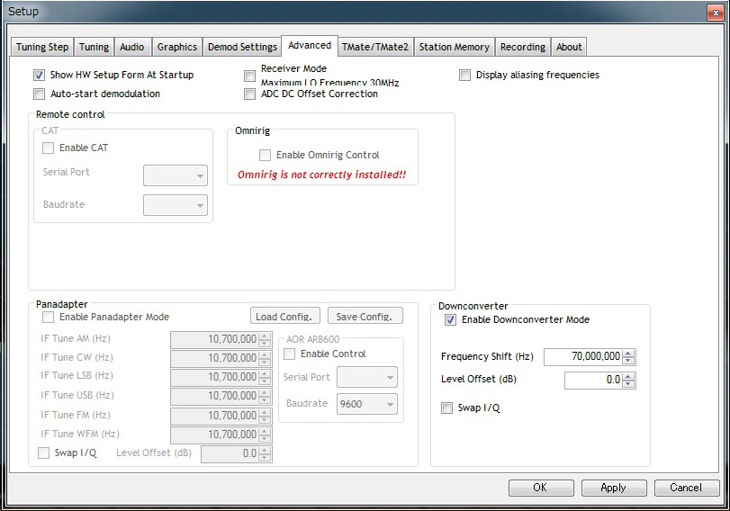Click the Level Offset (dB) field in Downconverter
The image size is (730, 511).
(593, 381)
